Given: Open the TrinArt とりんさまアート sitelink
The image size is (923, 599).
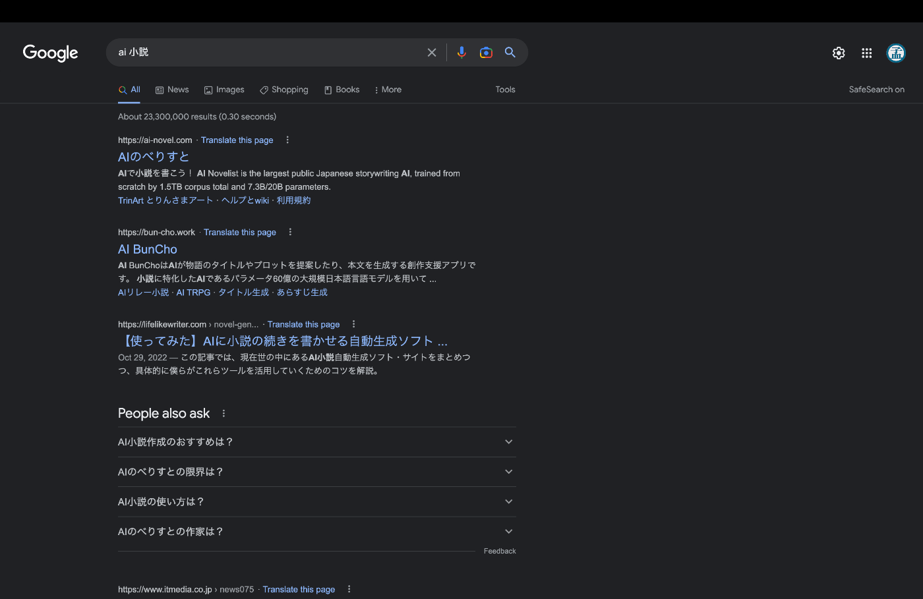Looking at the screenshot, I should click(x=165, y=200).
